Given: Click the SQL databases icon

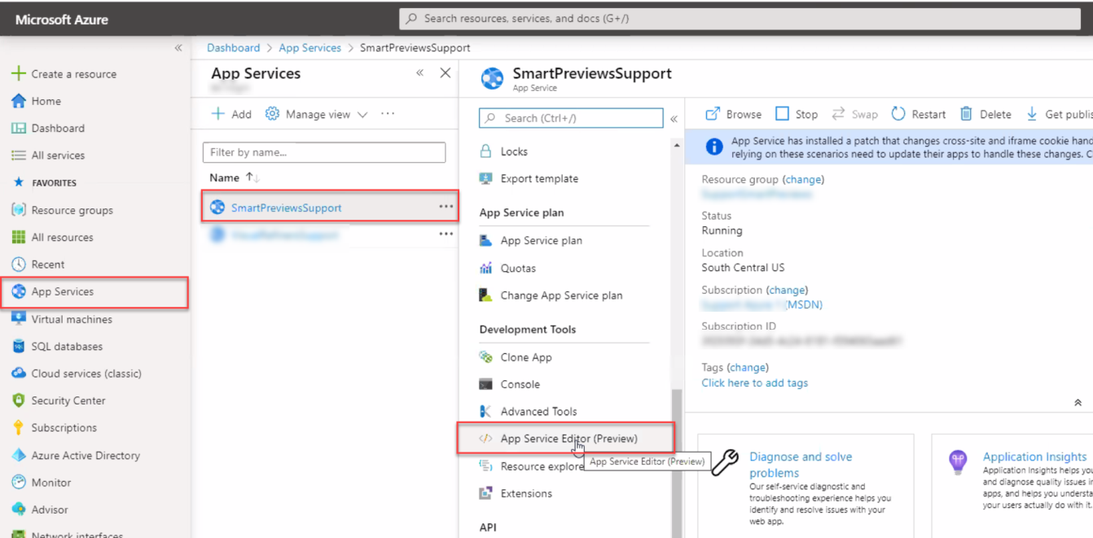Looking at the screenshot, I should coord(18,346).
